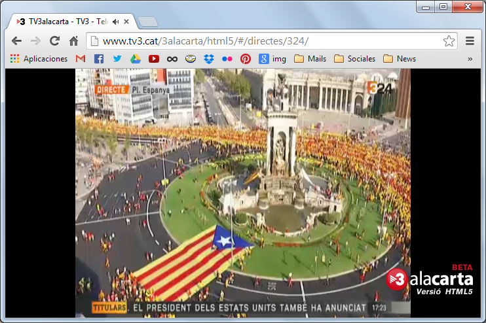
Task: Show the page info icon in address bar
Action: tap(94, 41)
